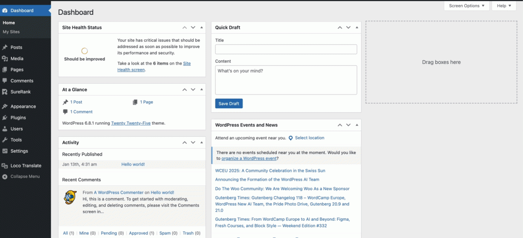The image size is (523, 238).
Task: Click organize a WordPress event link
Action: [x=249, y=159]
